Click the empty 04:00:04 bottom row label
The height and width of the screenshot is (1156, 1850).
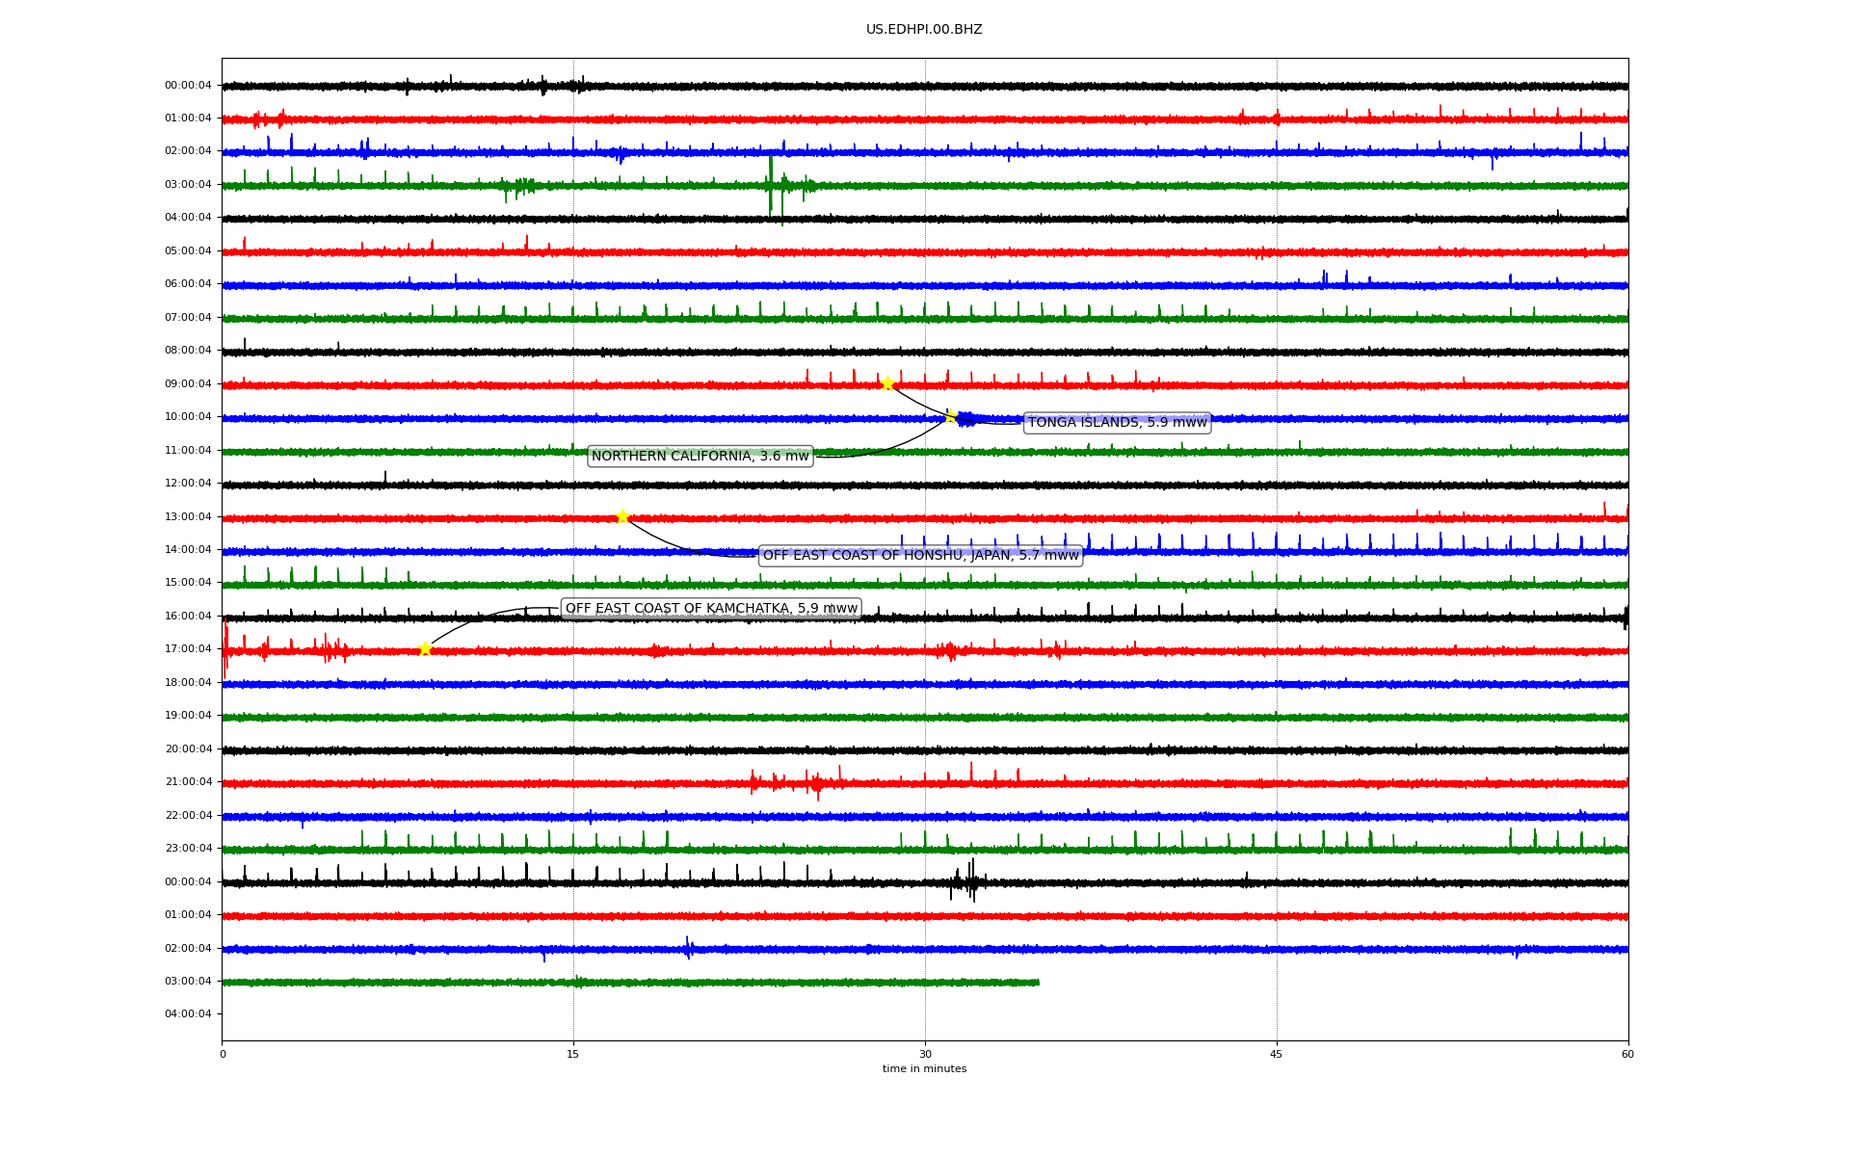188,1014
